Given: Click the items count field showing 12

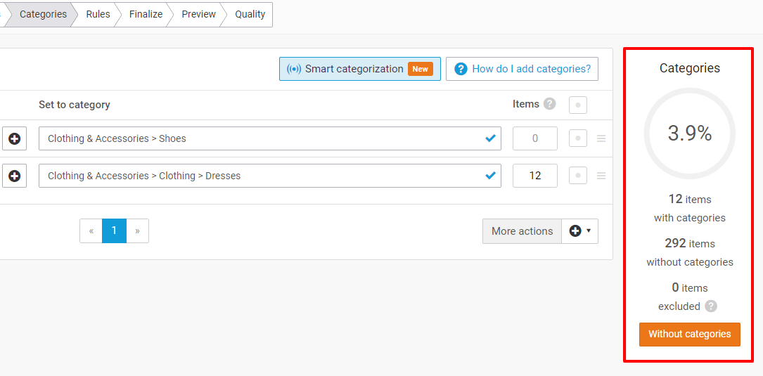Looking at the screenshot, I should pos(534,176).
